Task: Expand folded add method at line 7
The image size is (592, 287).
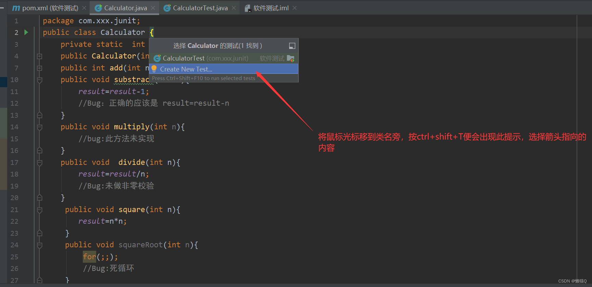Action: [x=40, y=68]
